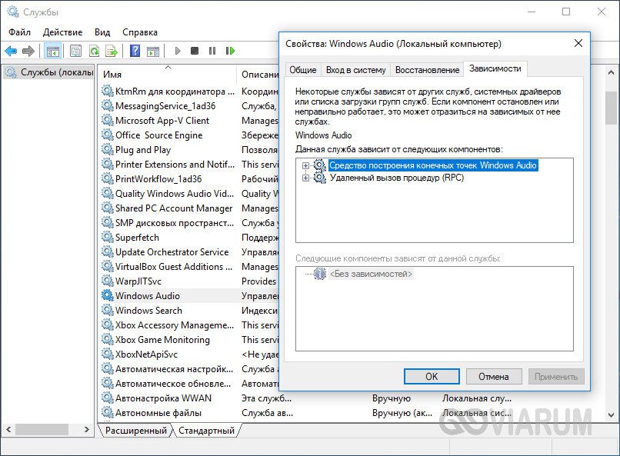Select Удаленный вызов процедур (RPC) dependency
Viewport: 620px width, 456px height.
[x=397, y=178]
